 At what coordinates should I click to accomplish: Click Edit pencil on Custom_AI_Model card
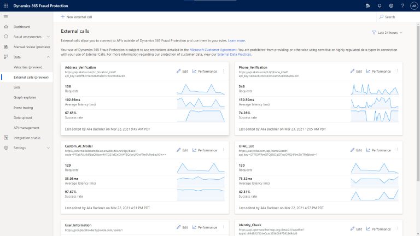coord(179,150)
